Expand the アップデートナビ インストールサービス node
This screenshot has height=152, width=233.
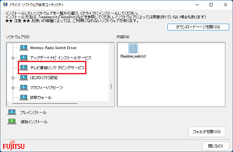13,58
